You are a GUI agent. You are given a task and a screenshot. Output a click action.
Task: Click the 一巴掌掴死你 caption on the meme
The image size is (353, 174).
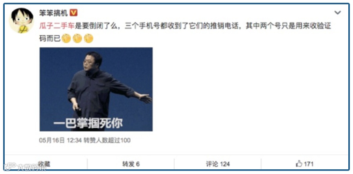[88, 123]
